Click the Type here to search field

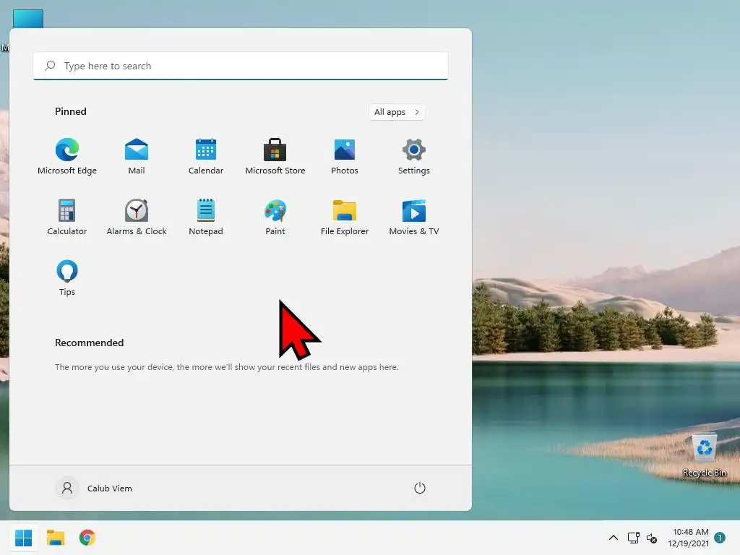click(241, 66)
